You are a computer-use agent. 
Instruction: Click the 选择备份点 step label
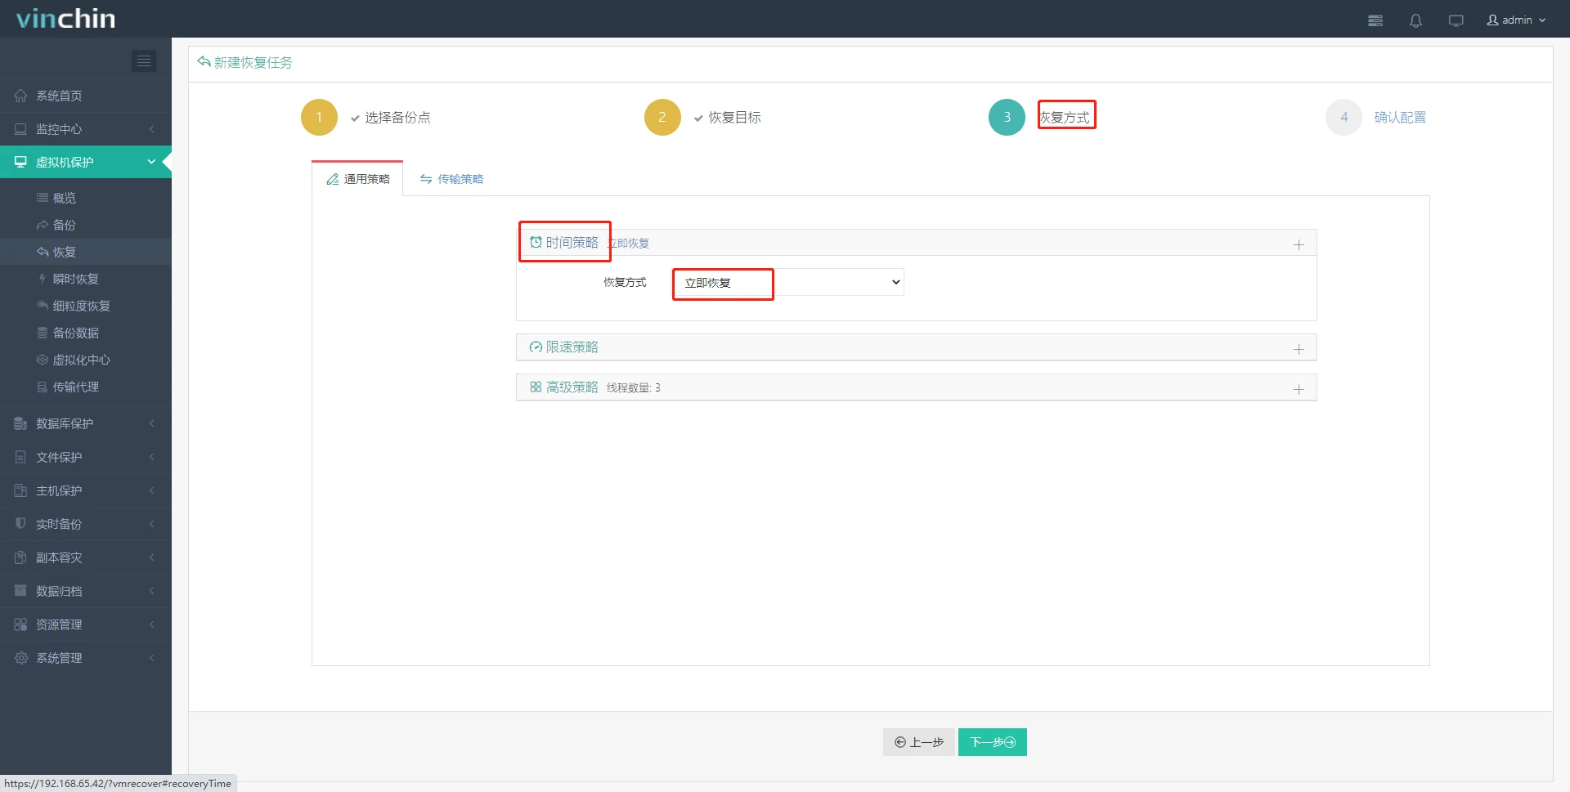397,117
